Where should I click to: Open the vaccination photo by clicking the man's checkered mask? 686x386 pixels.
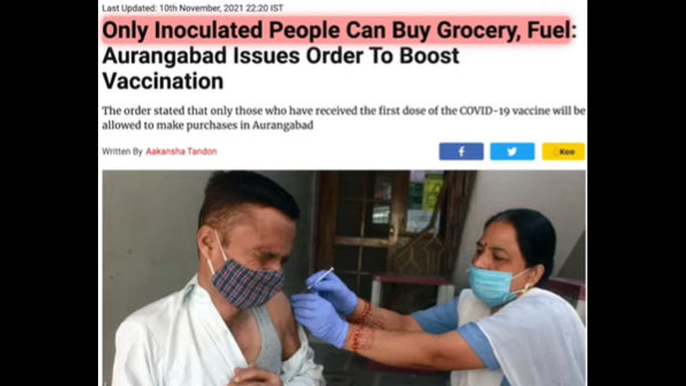tap(247, 284)
